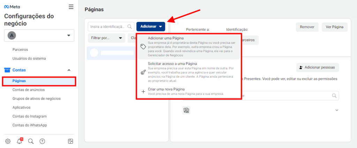
Task: Open Usuários do sistema in sidebar
Action: pyautogui.click(x=29, y=58)
